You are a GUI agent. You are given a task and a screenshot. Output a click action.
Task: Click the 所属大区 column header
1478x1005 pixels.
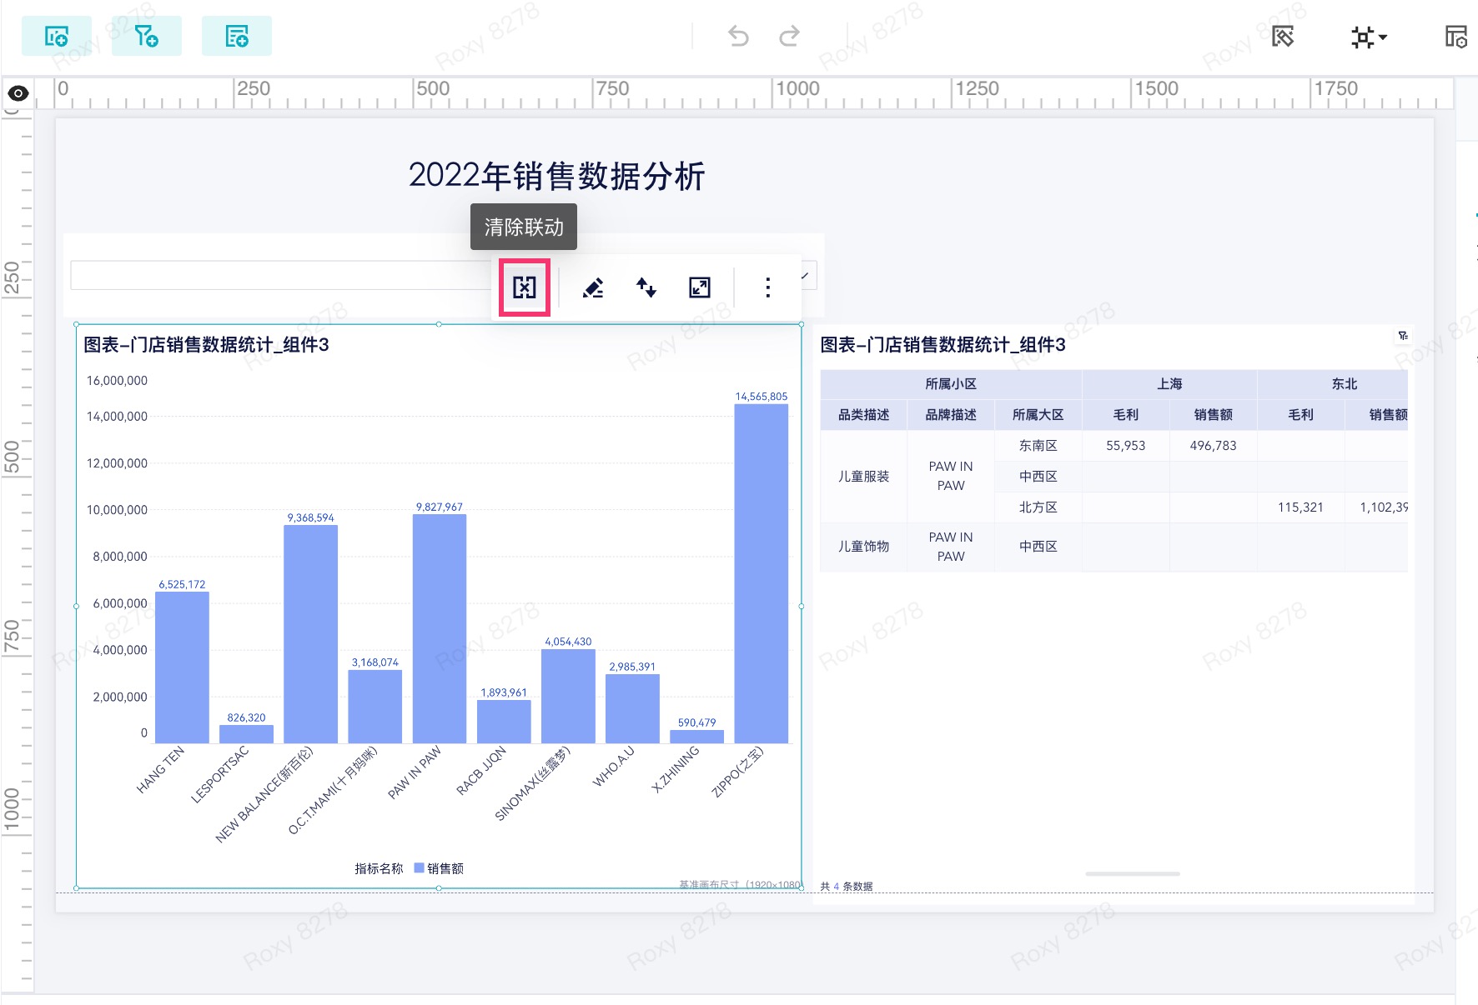click(1038, 414)
